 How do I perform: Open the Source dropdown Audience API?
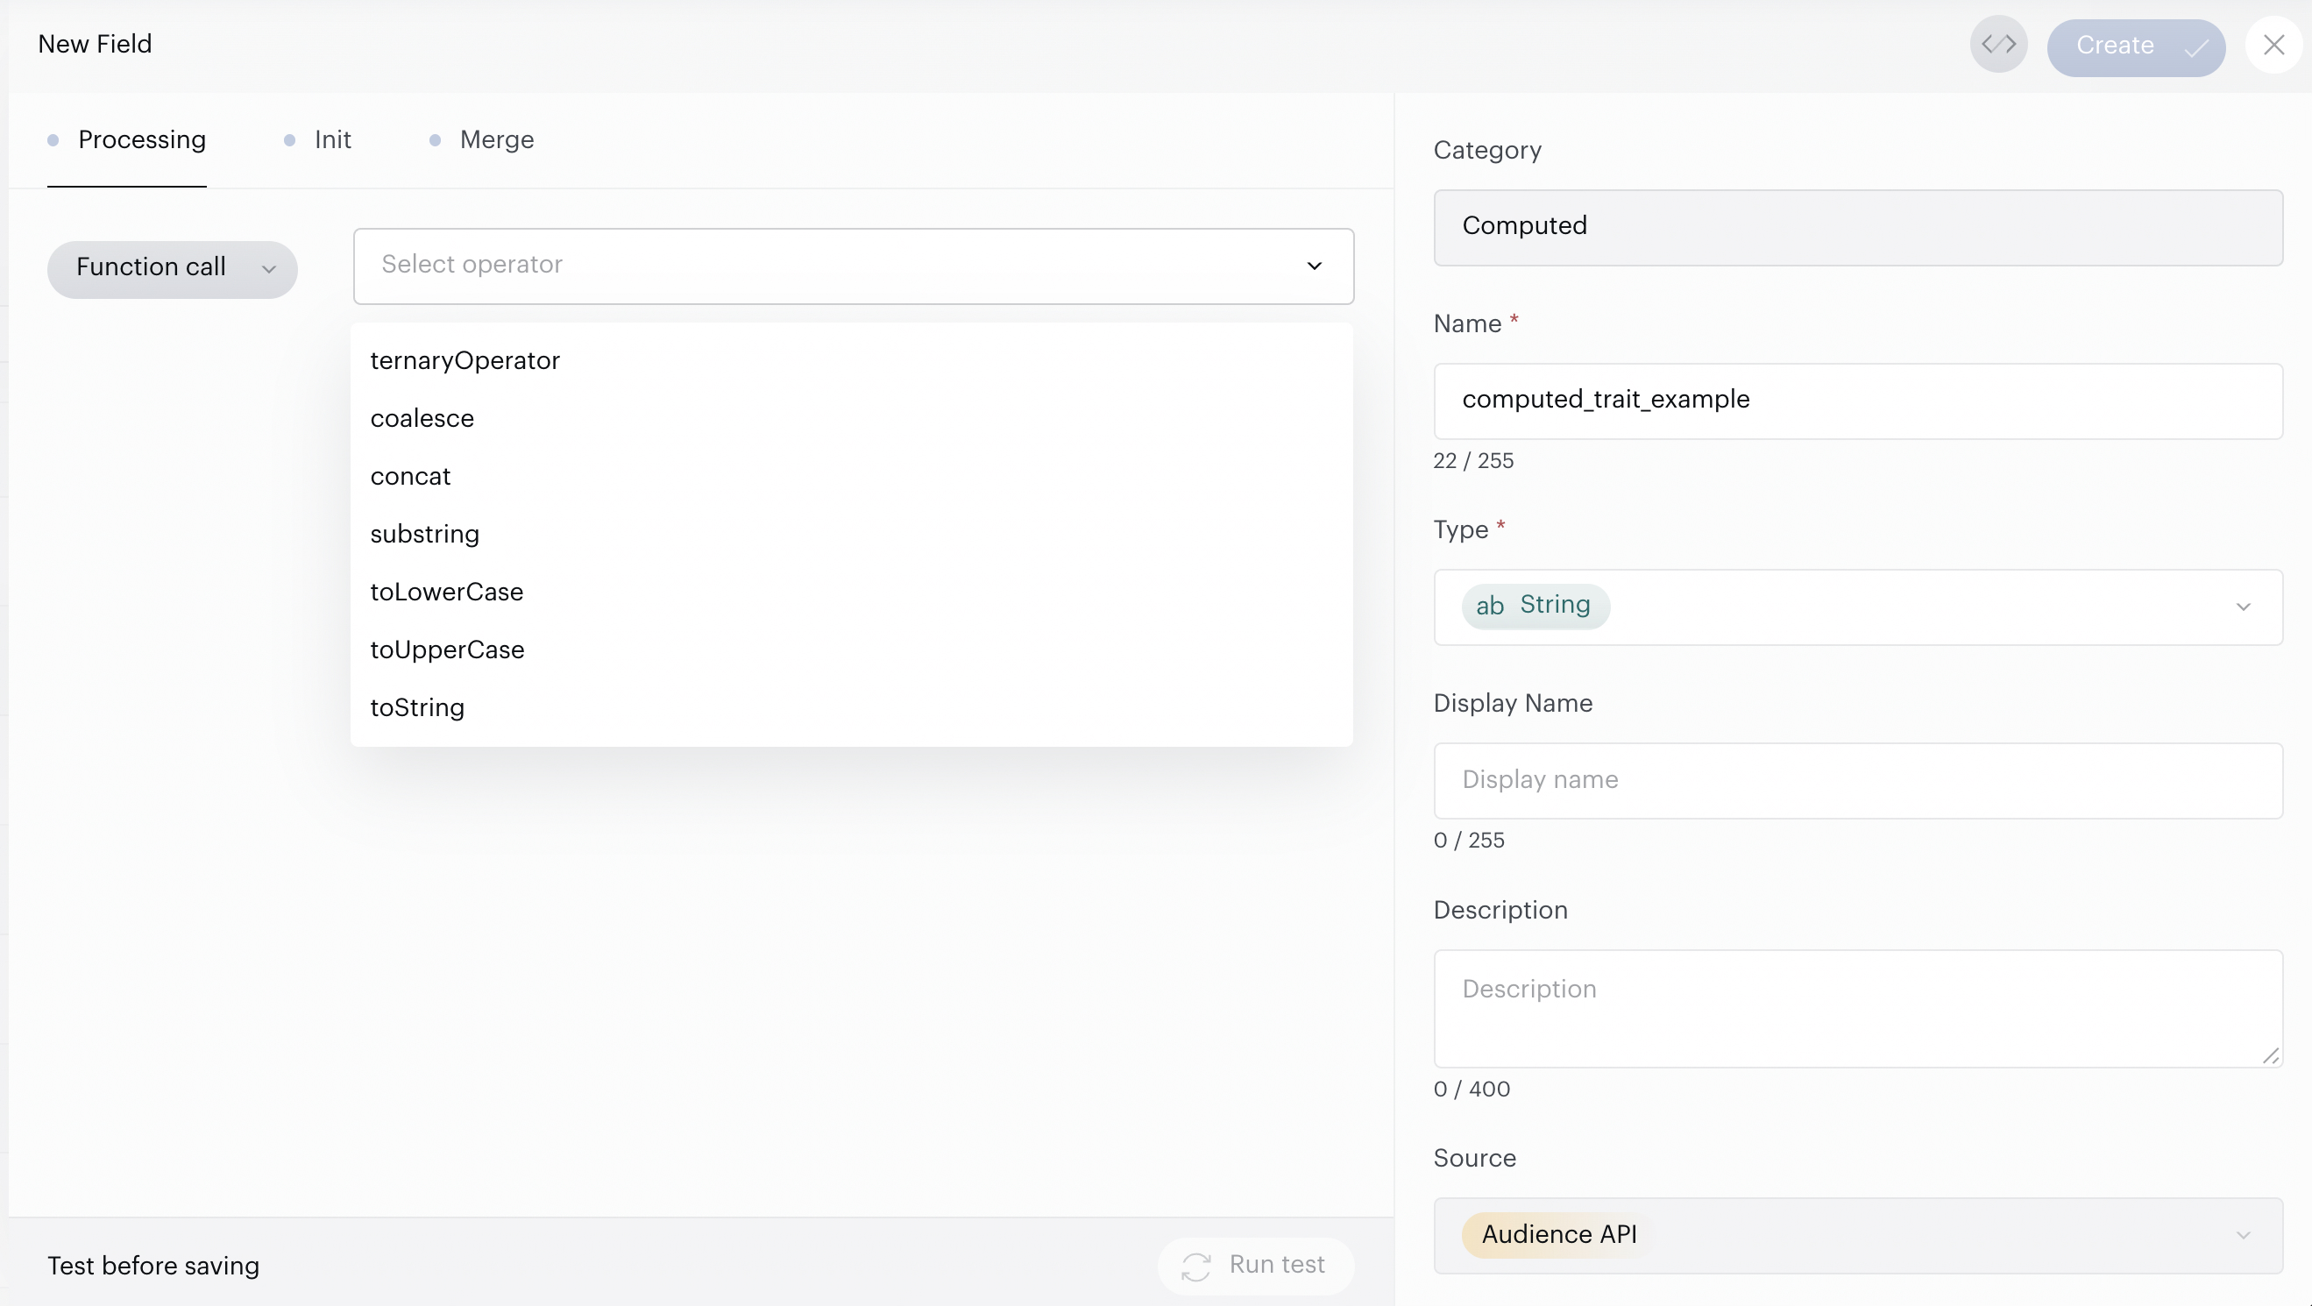coord(1857,1235)
